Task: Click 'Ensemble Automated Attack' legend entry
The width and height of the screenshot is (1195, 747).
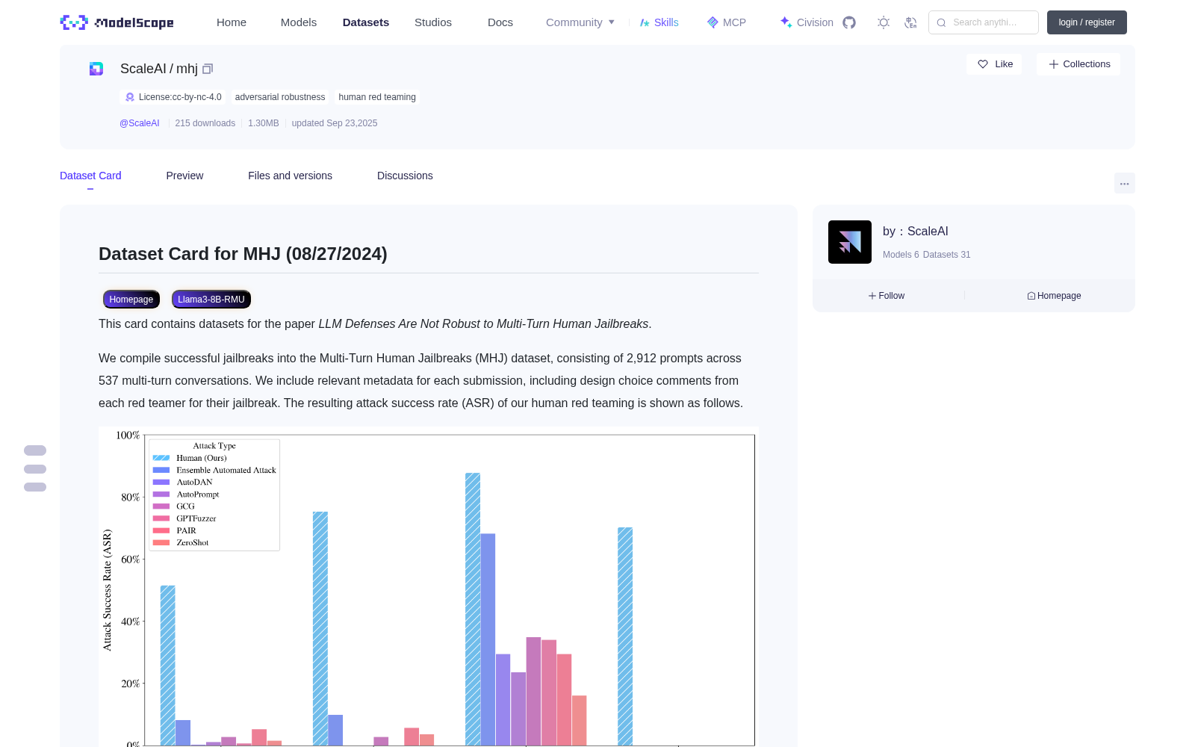Action: point(226,470)
